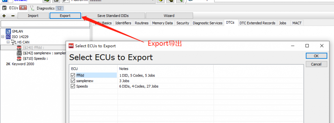
Task: Click the minus icon to remove ECU
Action: [x=13, y=16]
